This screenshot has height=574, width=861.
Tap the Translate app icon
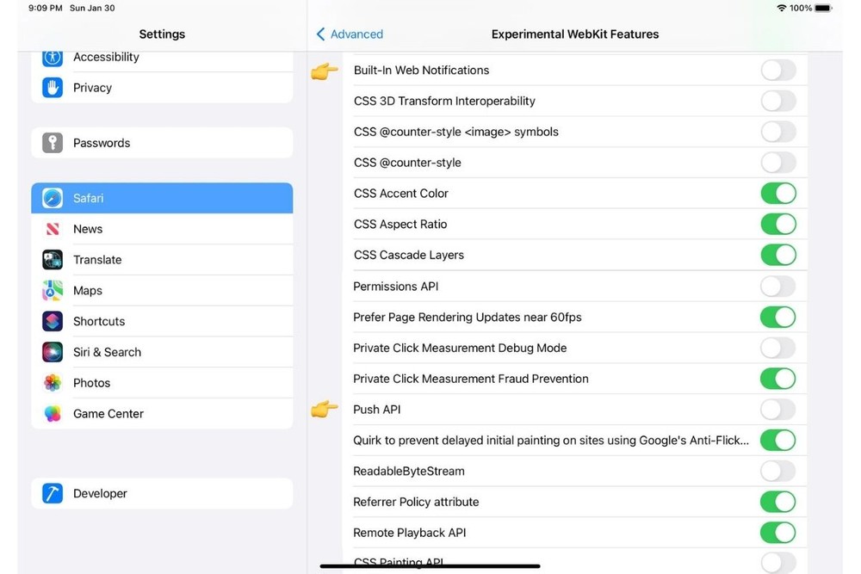click(x=53, y=260)
